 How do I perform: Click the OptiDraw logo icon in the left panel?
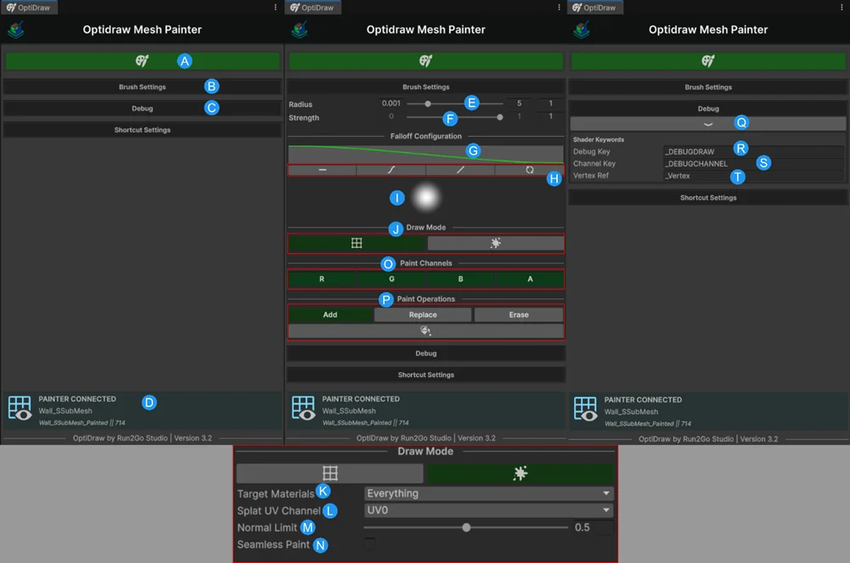tap(16, 30)
